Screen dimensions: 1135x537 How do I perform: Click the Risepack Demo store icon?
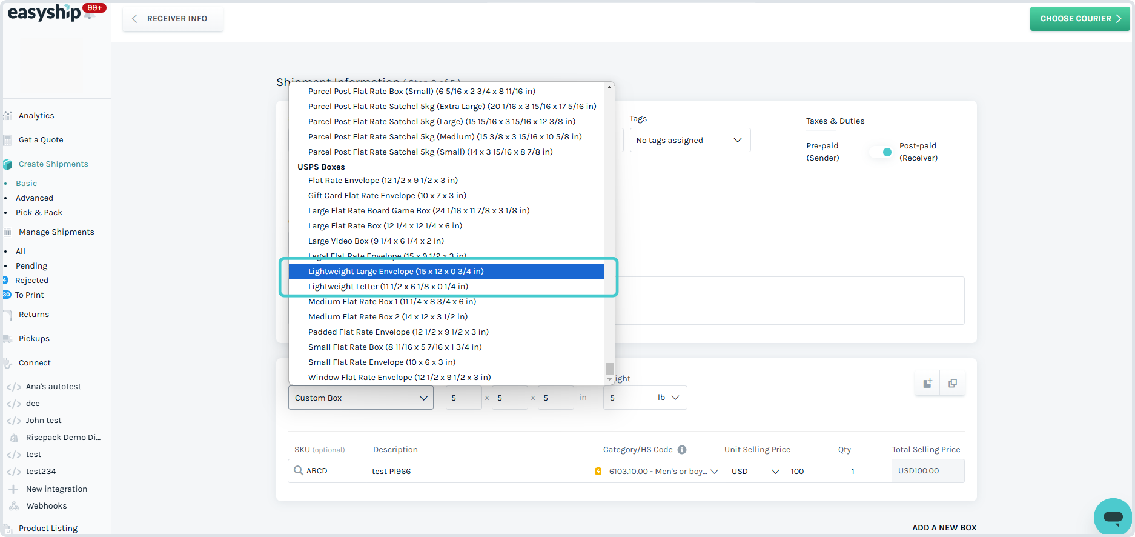(x=14, y=438)
